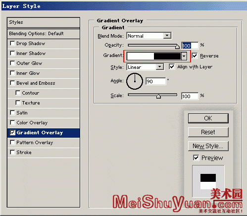Check the Bevel and Emboss box
This screenshot has width=247, height=216.
click(12, 83)
